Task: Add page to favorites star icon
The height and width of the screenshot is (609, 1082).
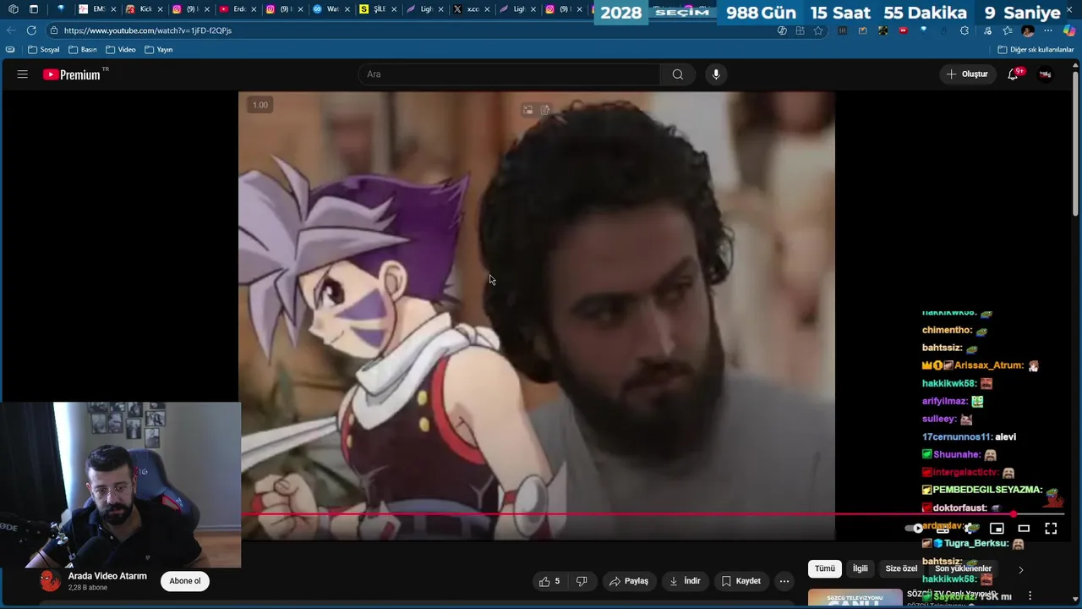Action: point(818,30)
